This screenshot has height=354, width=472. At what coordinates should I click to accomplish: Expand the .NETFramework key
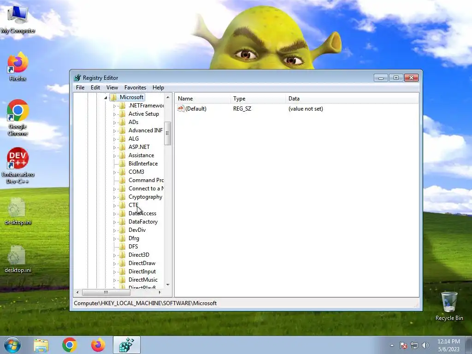[x=114, y=106]
